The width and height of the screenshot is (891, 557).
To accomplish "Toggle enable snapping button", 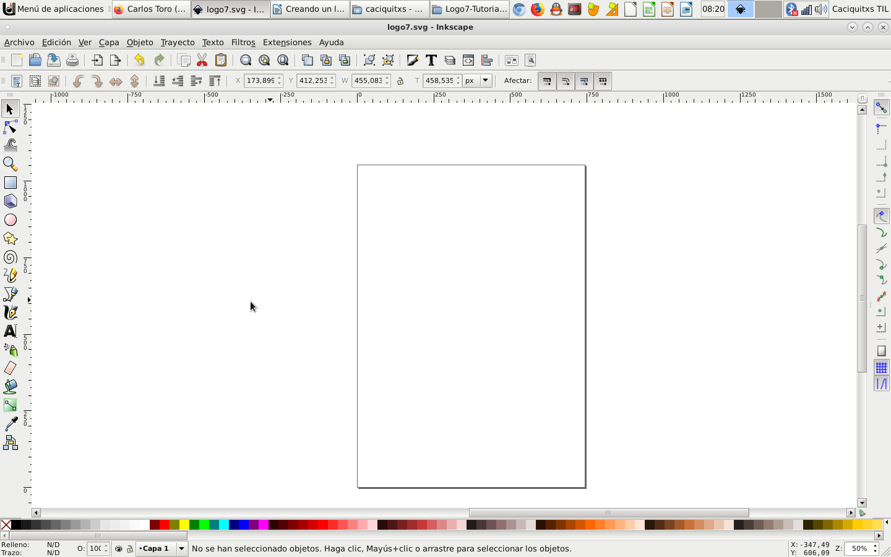I will [881, 108].
